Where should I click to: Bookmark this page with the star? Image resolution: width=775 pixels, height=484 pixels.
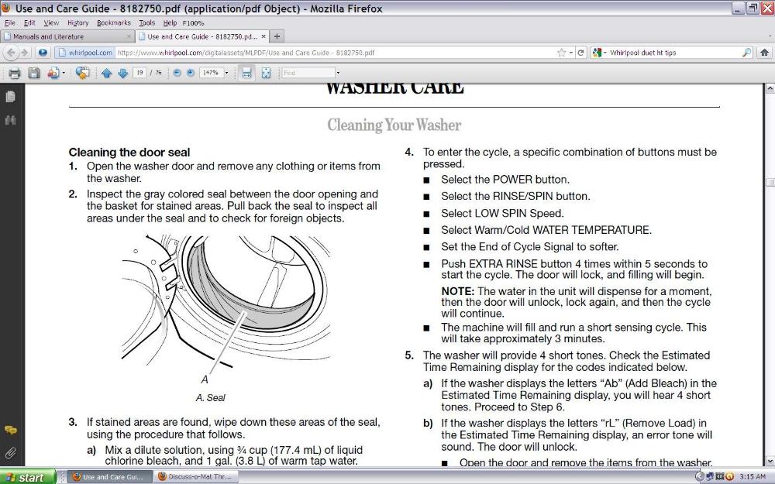coord(561,53)
